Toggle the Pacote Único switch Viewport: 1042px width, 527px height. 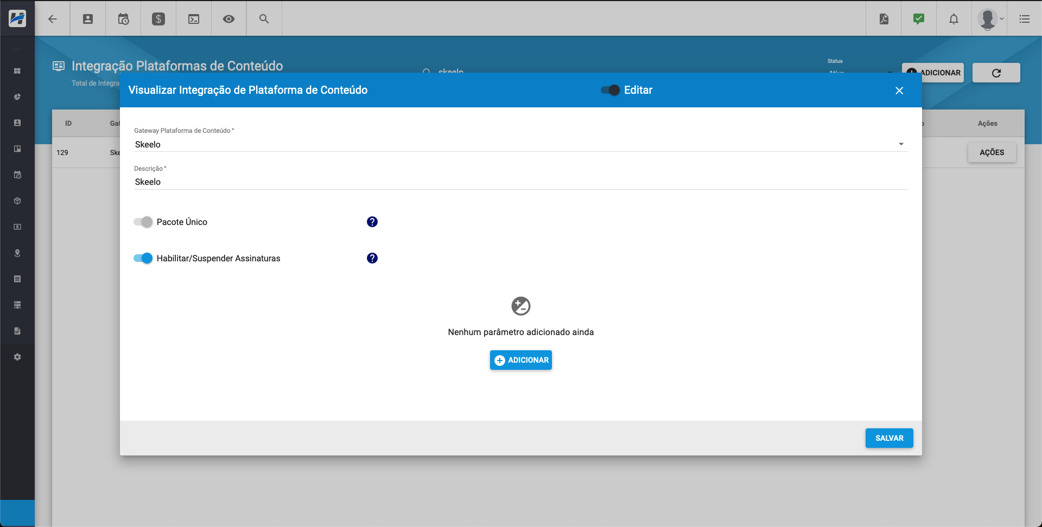click(143, 222)
